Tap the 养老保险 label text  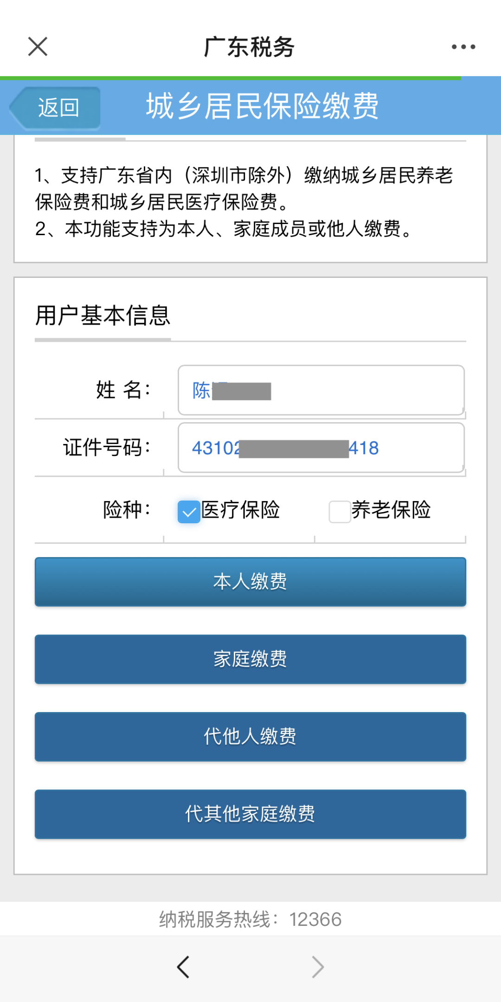(x=391, y=510)
